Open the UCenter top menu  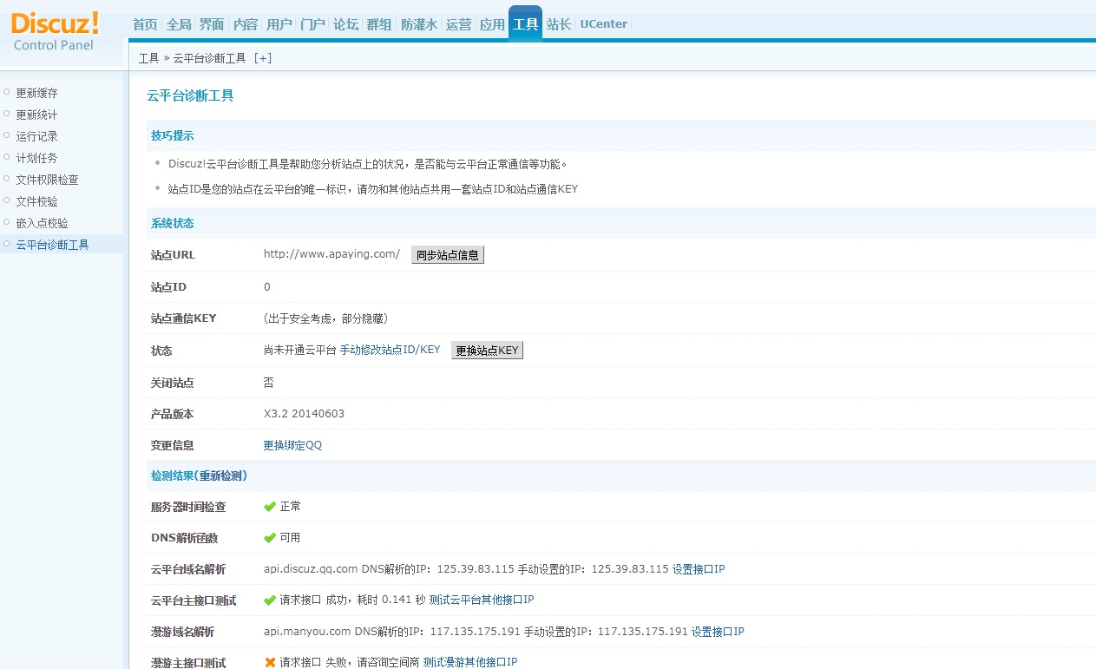pos(603,24)
